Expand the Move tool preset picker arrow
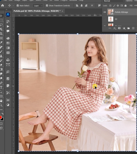The height and width of the screenshot is (154, 137). click(13, 6)
